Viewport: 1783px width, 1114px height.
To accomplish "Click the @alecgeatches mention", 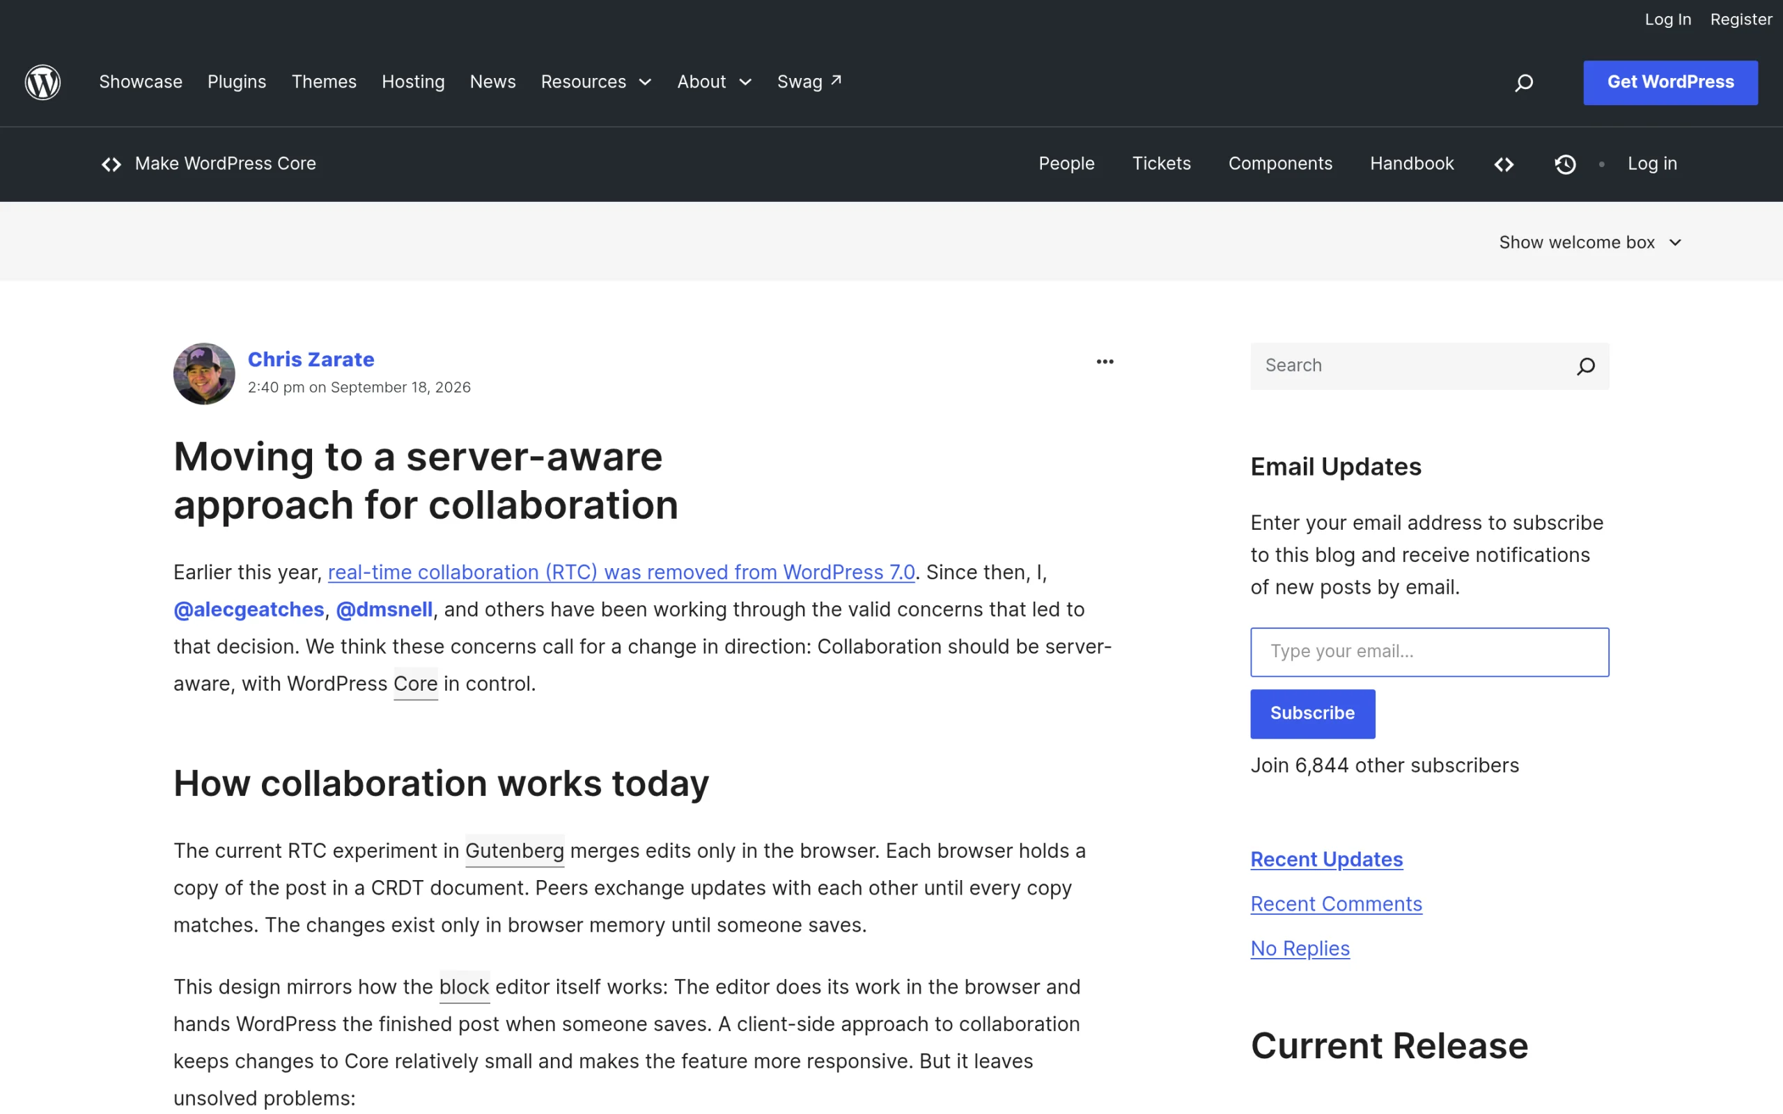I will point(249,609).
